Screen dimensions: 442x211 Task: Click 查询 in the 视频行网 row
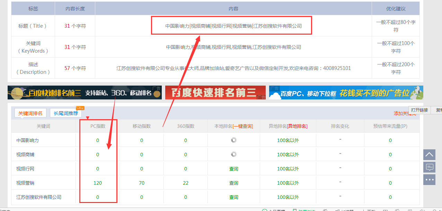click(x=234, y=169)
